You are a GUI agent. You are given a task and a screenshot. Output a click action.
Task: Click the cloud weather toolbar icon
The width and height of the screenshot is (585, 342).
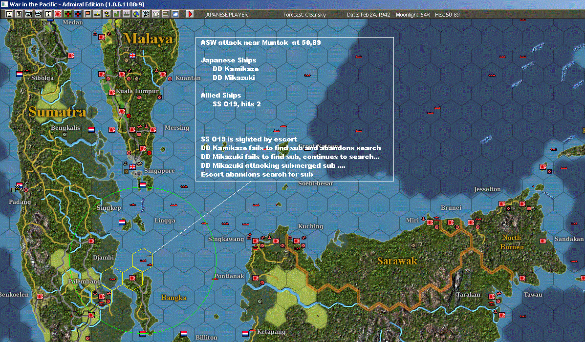pyautogui.click(x=175, y=14)
